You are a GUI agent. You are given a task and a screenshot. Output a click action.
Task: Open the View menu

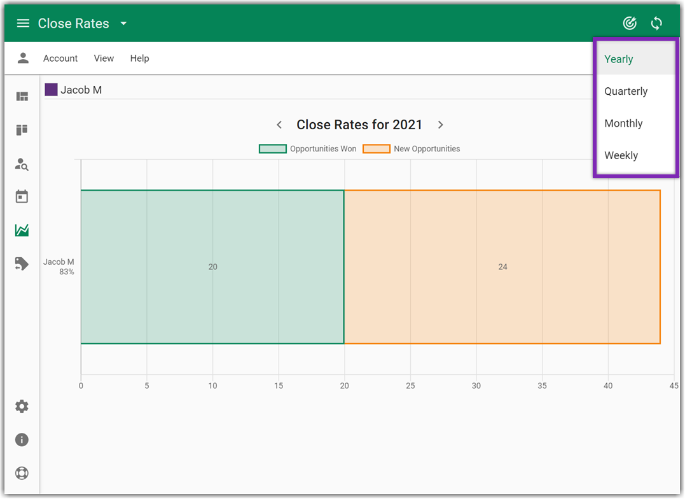tap(104, 58)
